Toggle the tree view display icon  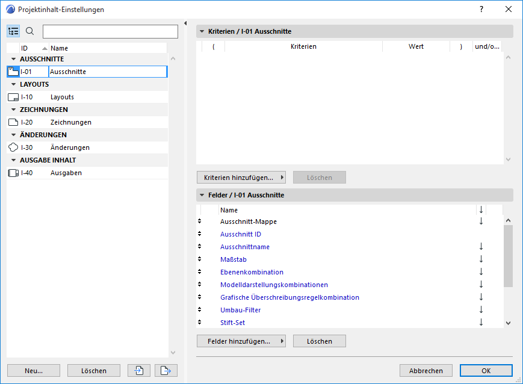tap(13, 31)
